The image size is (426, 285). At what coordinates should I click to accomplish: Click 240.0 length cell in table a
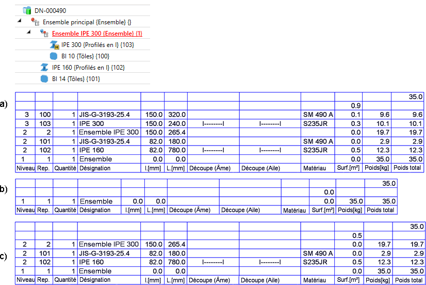pos(177,123)
